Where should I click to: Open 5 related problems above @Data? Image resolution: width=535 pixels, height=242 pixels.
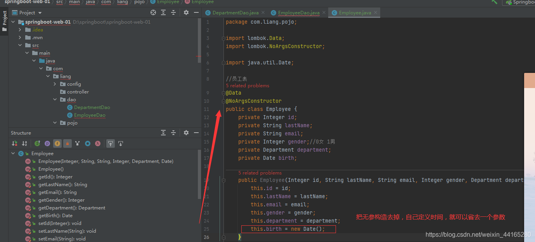point(248,86)
